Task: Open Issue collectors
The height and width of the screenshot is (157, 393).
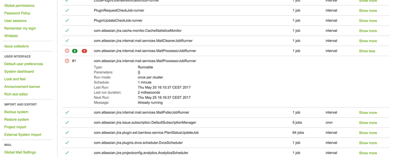Action: (x=17, y=46)
